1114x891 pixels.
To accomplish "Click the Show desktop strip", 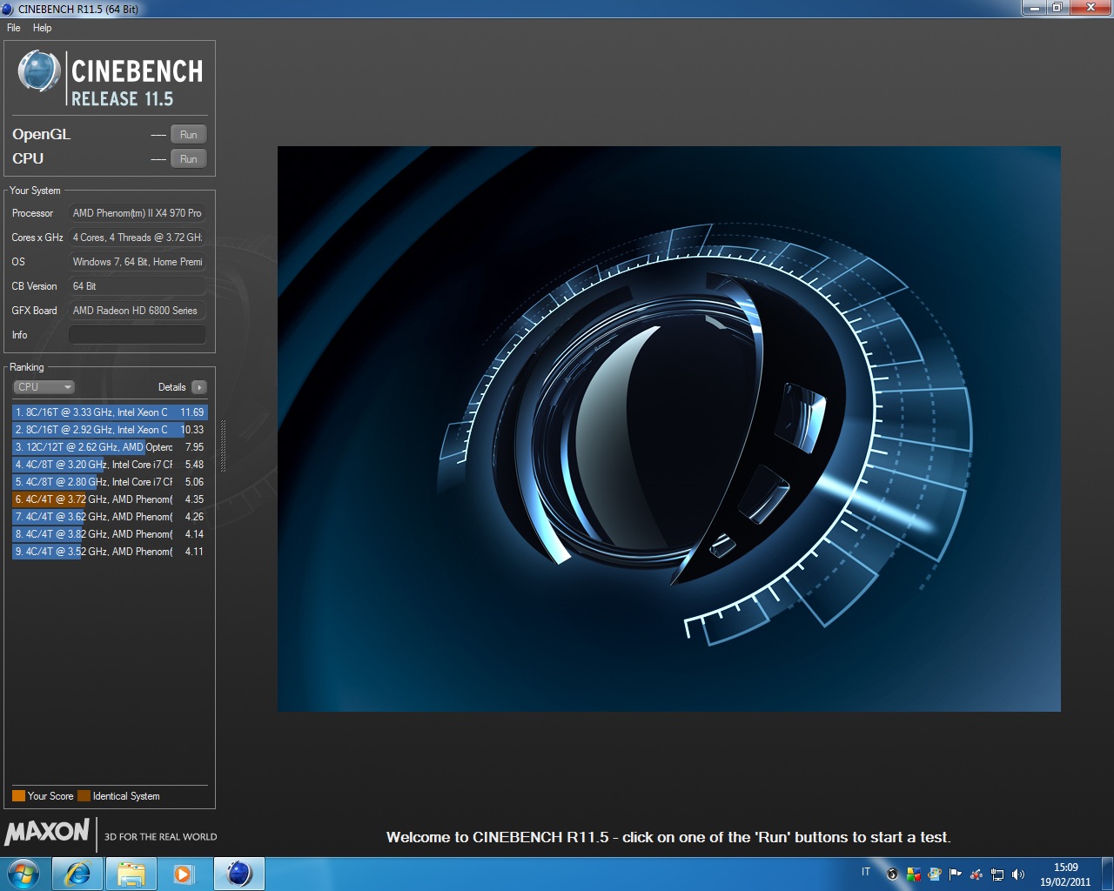I will (1107, 874).
